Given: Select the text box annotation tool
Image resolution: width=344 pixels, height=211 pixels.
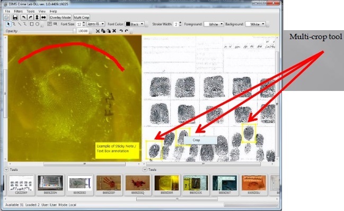Looking at the screenshot, I should (x=50, y=24).
